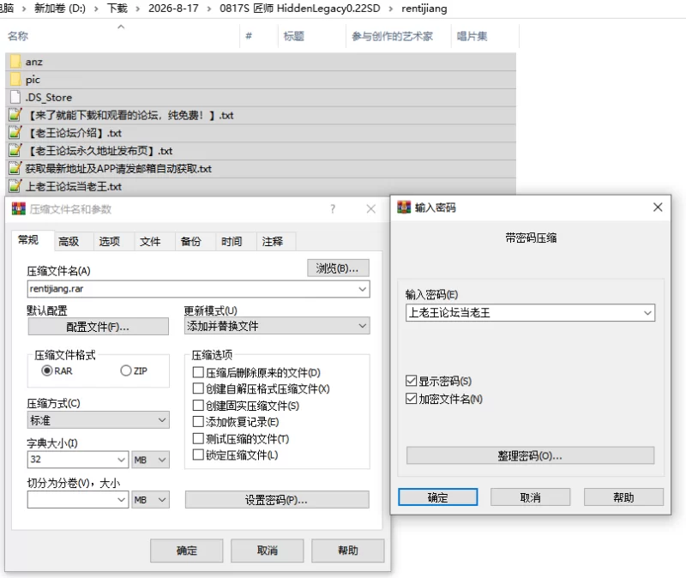The image size is (686, 578).
Task: Enable 添加恢复记录 checkbox
Action: (198, 422)
